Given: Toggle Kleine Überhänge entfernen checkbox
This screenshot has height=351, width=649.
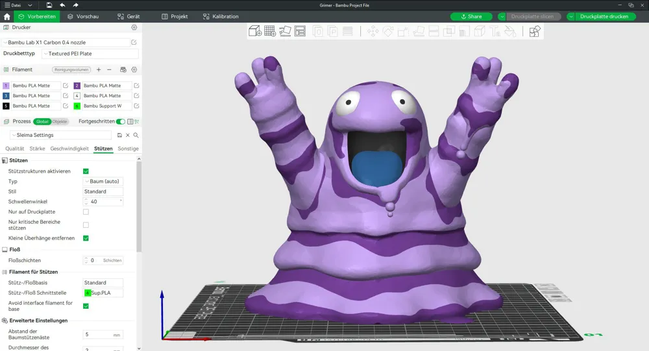Looking at the screenshot, I should point(86,238).
